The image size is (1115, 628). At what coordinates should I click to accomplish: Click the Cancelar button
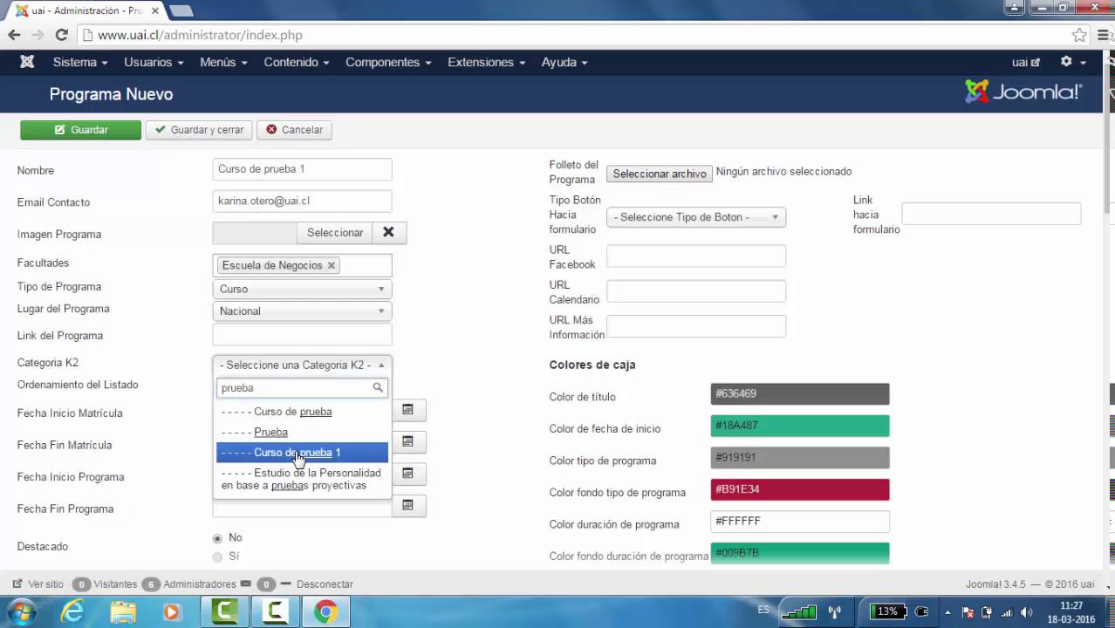294,130
